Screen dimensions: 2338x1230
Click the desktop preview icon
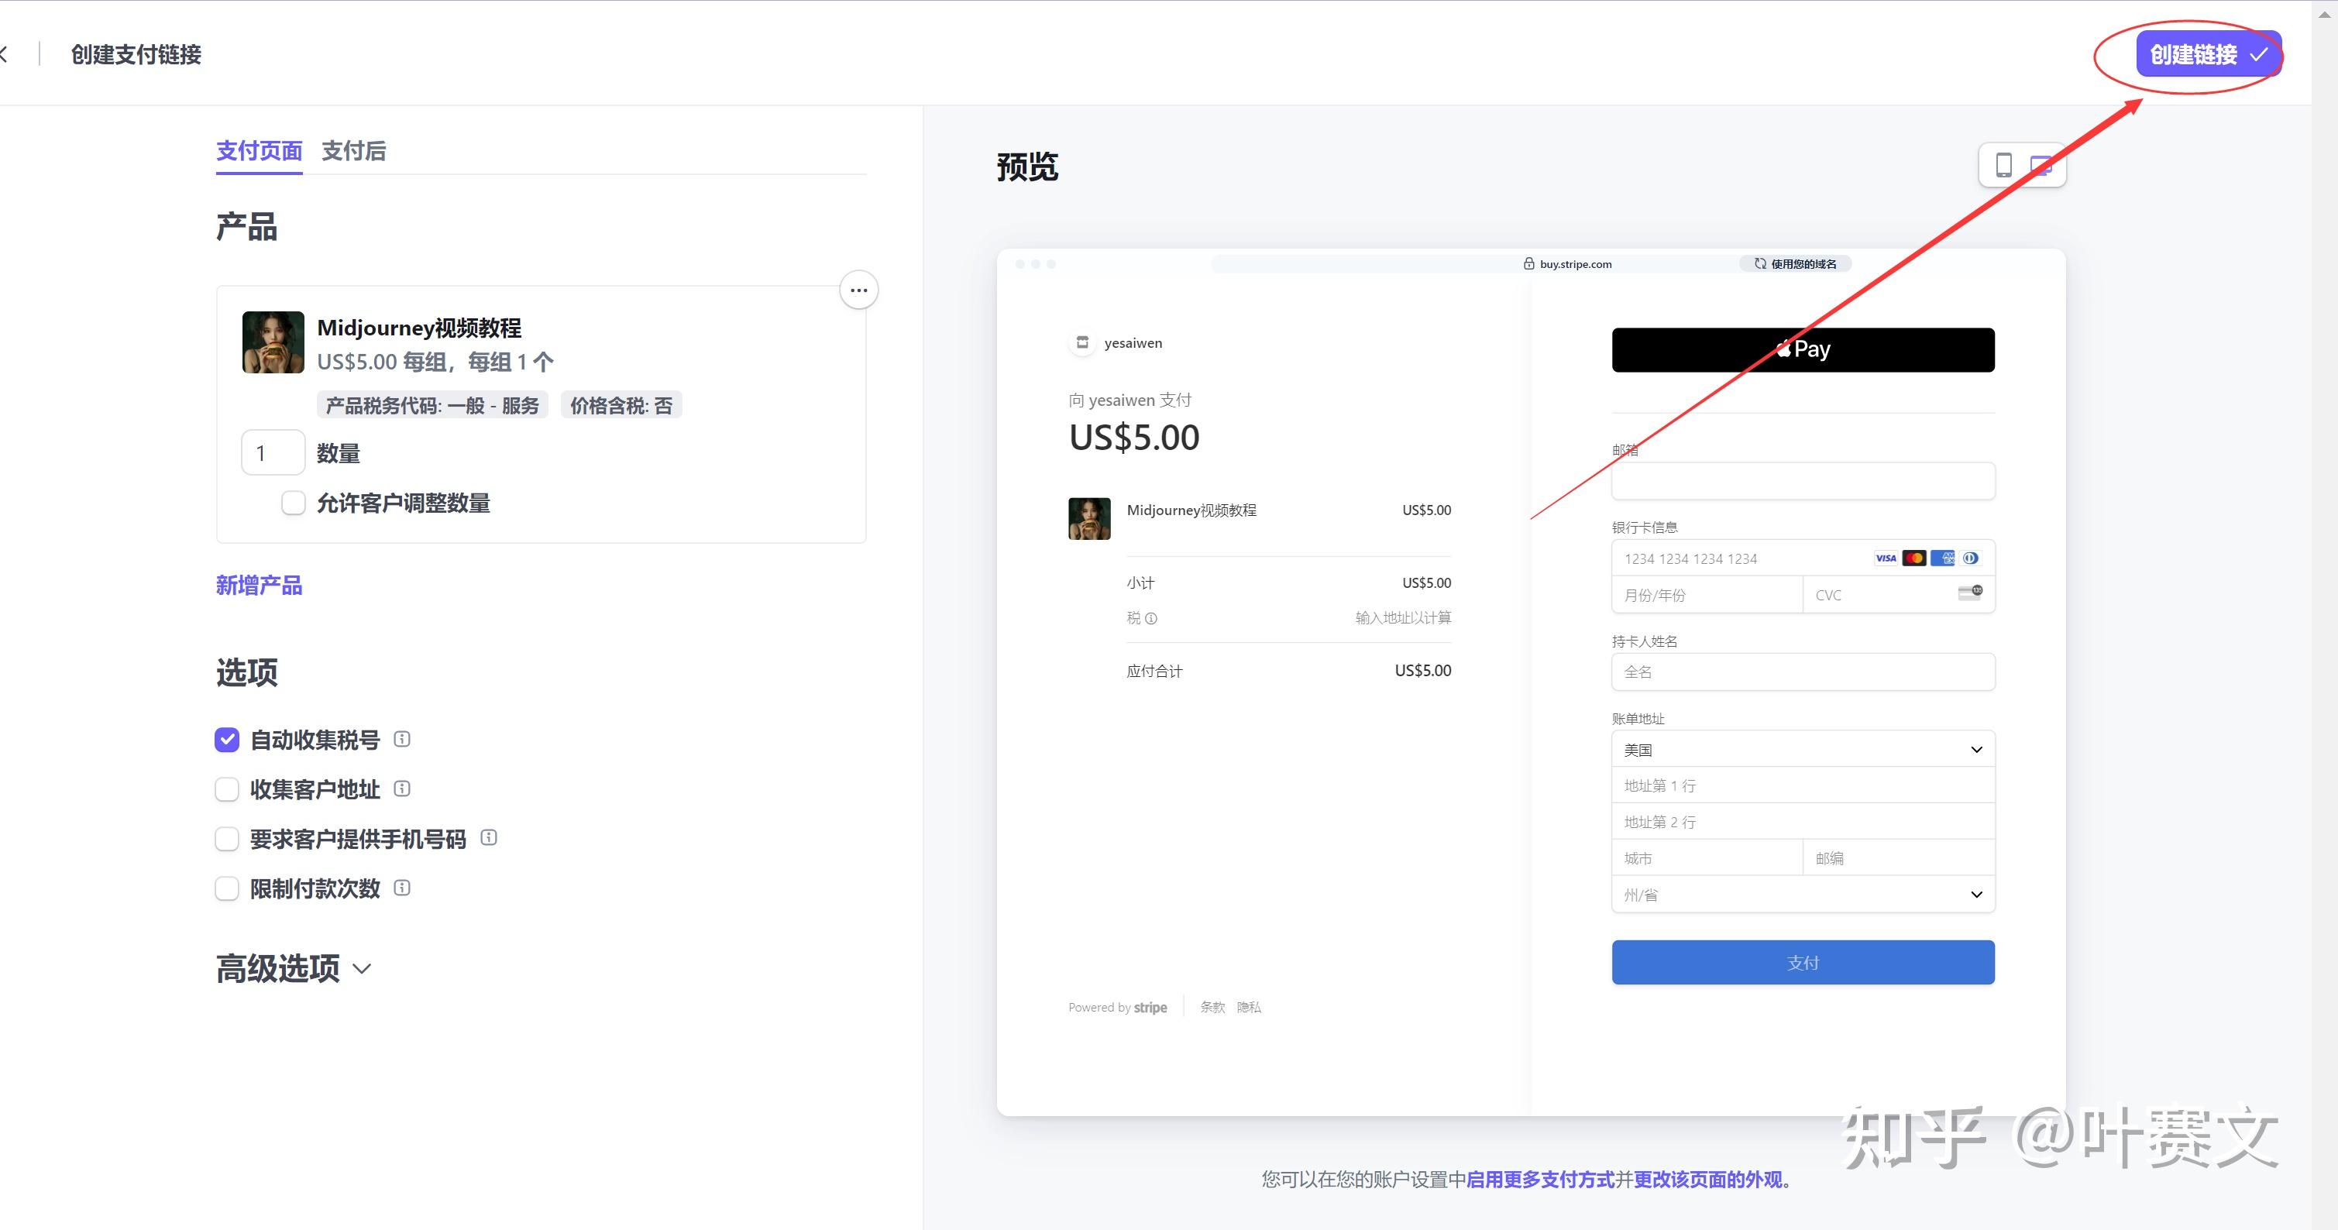(2041, 165)
